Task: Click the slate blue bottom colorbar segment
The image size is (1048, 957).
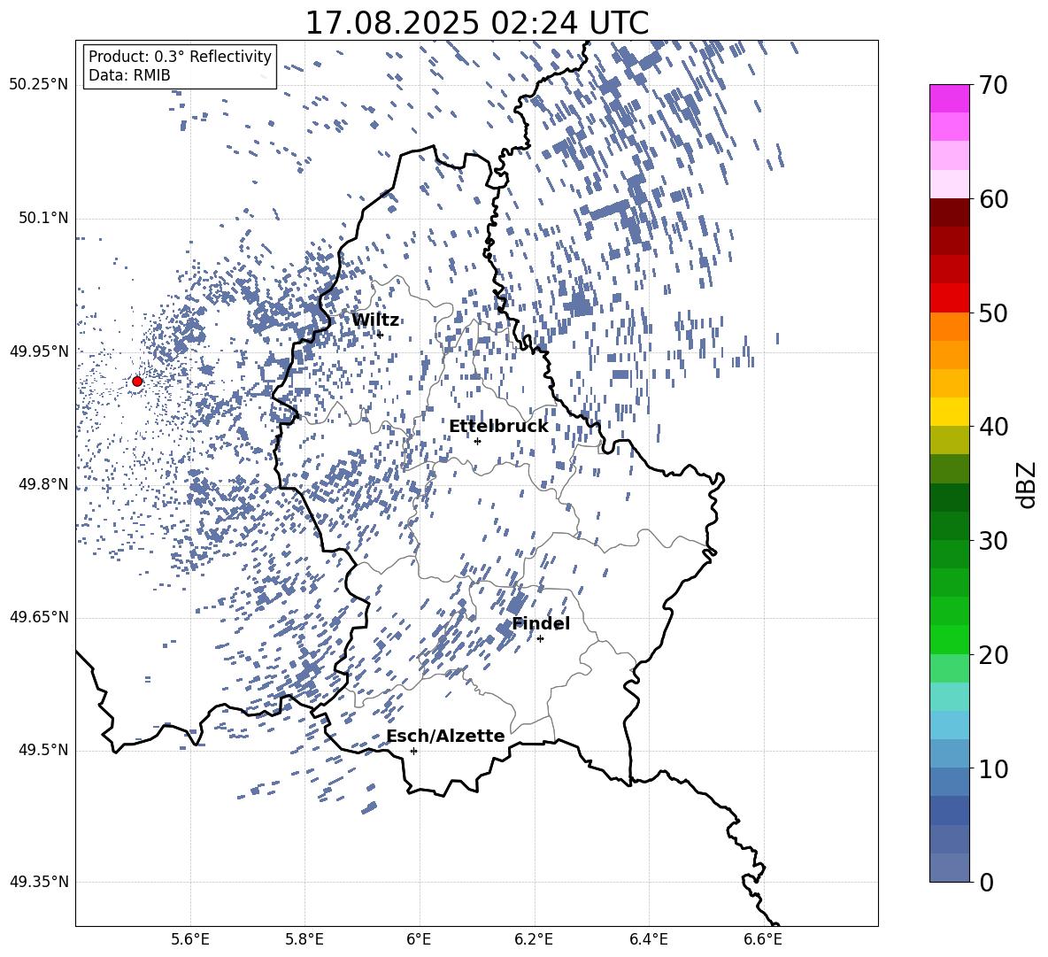Action: (x=950, y=868)
